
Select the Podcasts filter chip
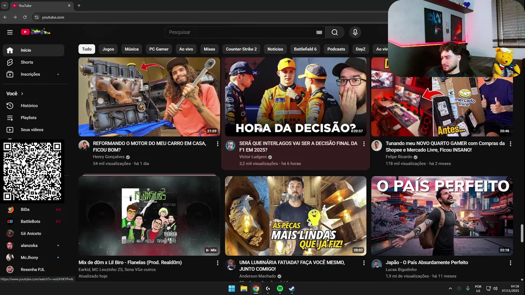click(336, 49)
